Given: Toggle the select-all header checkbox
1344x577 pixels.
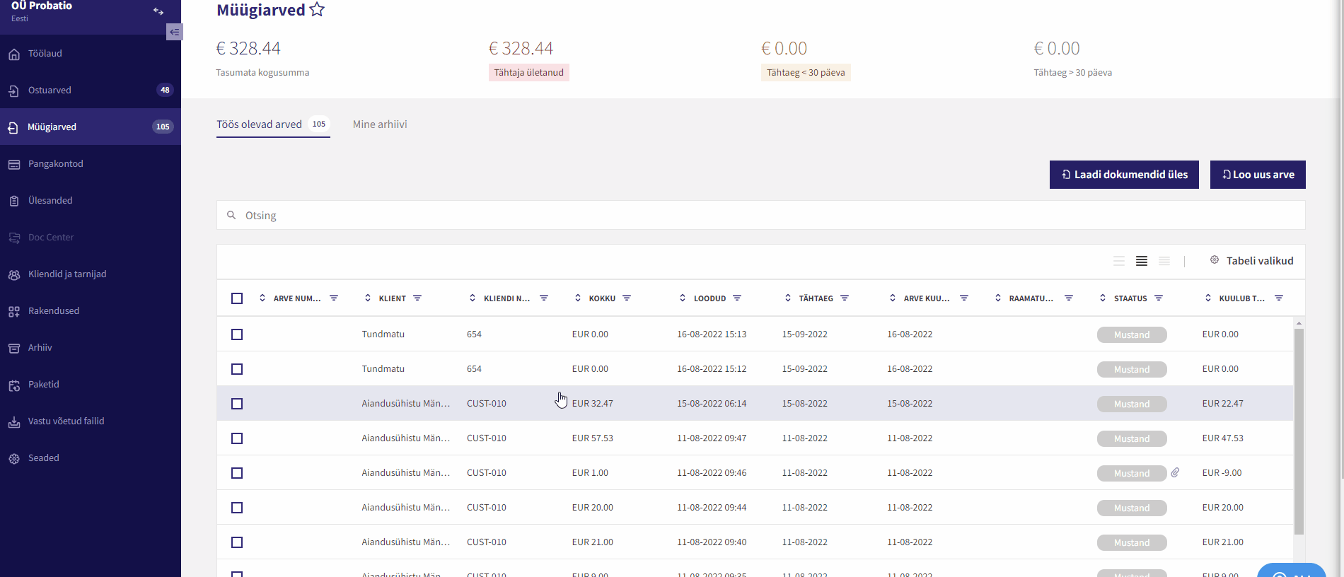Looking at the screenshot, I should [237, 298].
